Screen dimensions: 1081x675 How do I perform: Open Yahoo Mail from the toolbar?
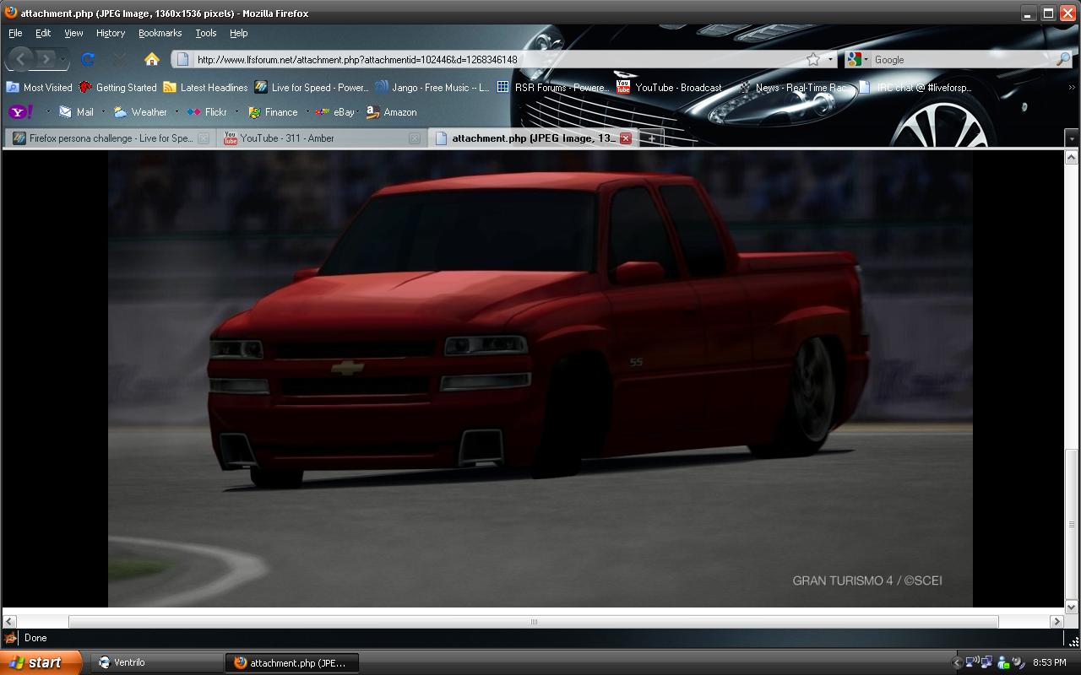point(76,111)
